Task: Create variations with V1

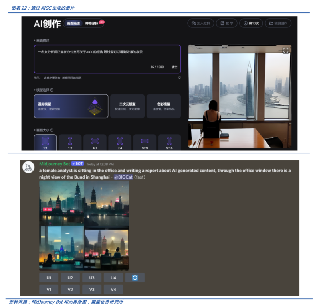Action: (49, 290)
